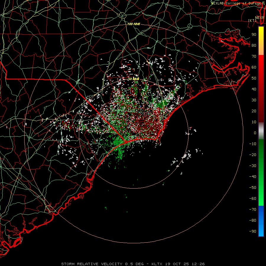
Task: Click the -30 value on the velocity scale
Action: pyautogui.click(x=253, y=166)
